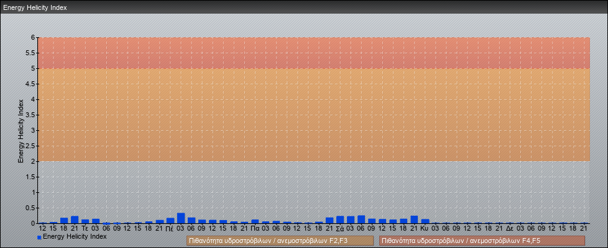Image resolution: width=608 pixels, height=248 pixels.
Task: Click the Δε day label on the x-axis
Action: pyautogui.click(x=510, y=229)
